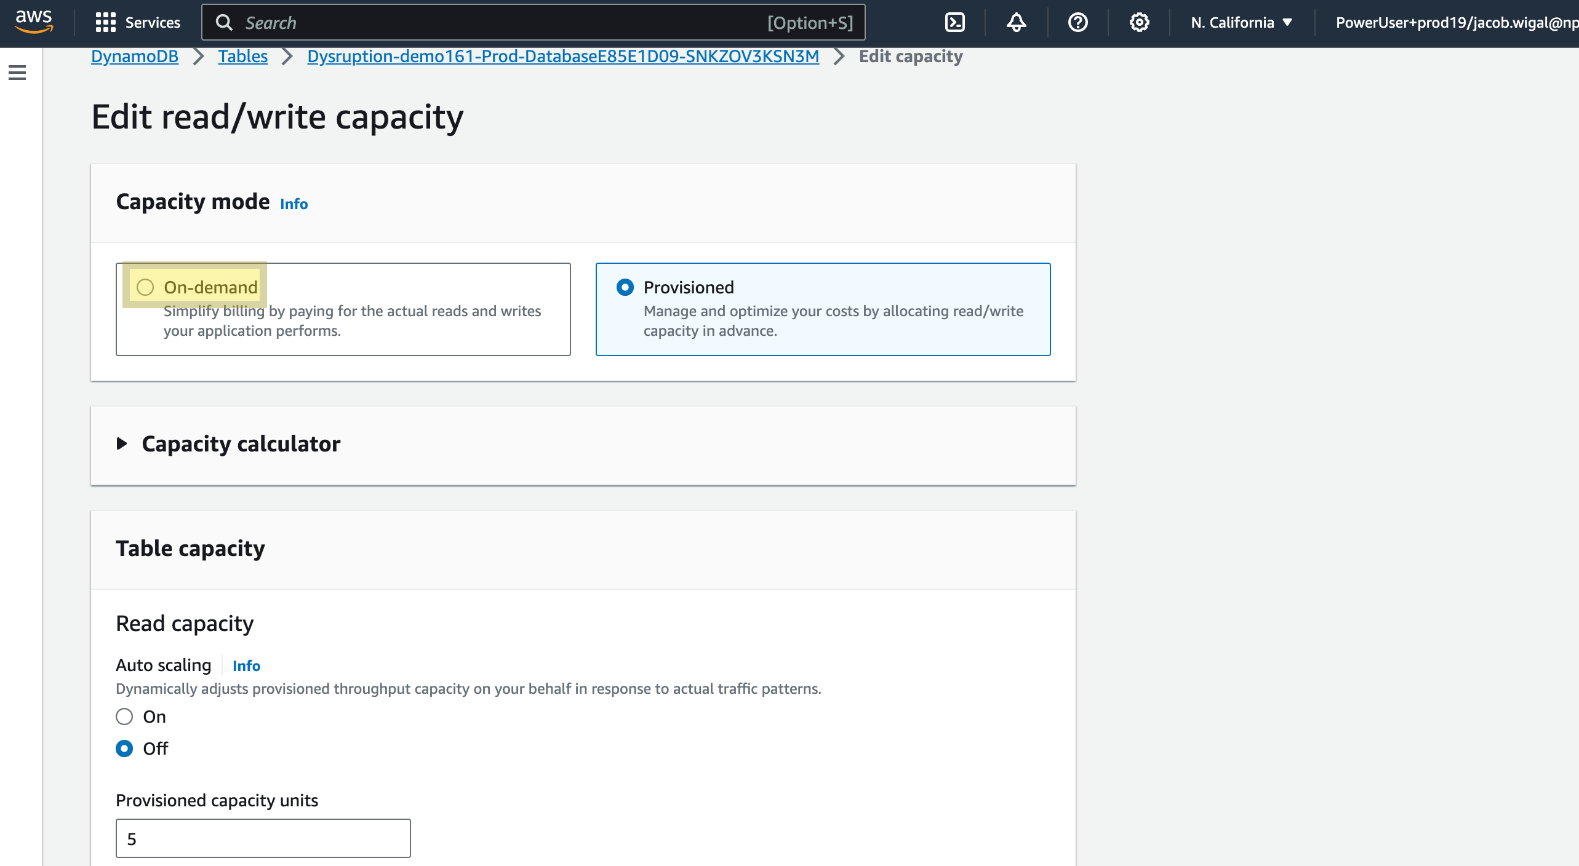The image size is (1579, 866).
Task: Click the Edit capacity breadcrumb text
Action: 911,56
